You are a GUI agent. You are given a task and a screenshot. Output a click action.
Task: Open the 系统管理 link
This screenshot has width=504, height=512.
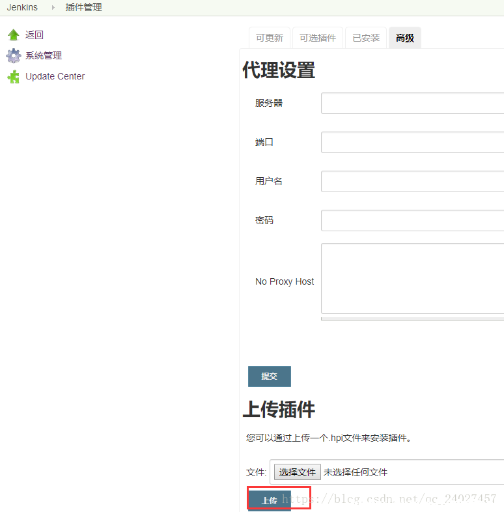point(44,55)
